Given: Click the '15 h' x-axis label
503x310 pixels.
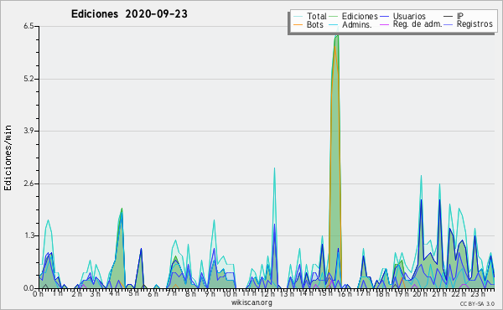Looking at the screenshot, I should click(325, 293).
